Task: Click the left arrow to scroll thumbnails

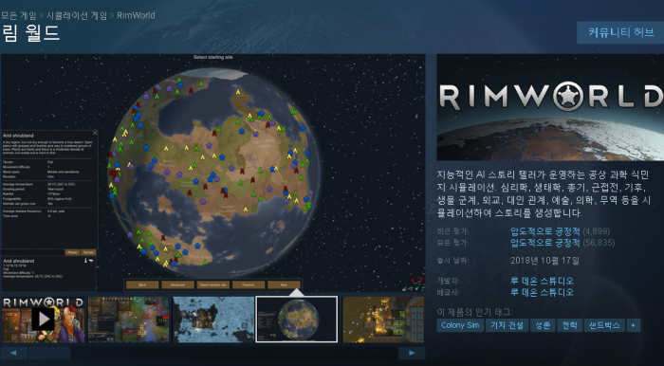Action: (x=14, y=354)
